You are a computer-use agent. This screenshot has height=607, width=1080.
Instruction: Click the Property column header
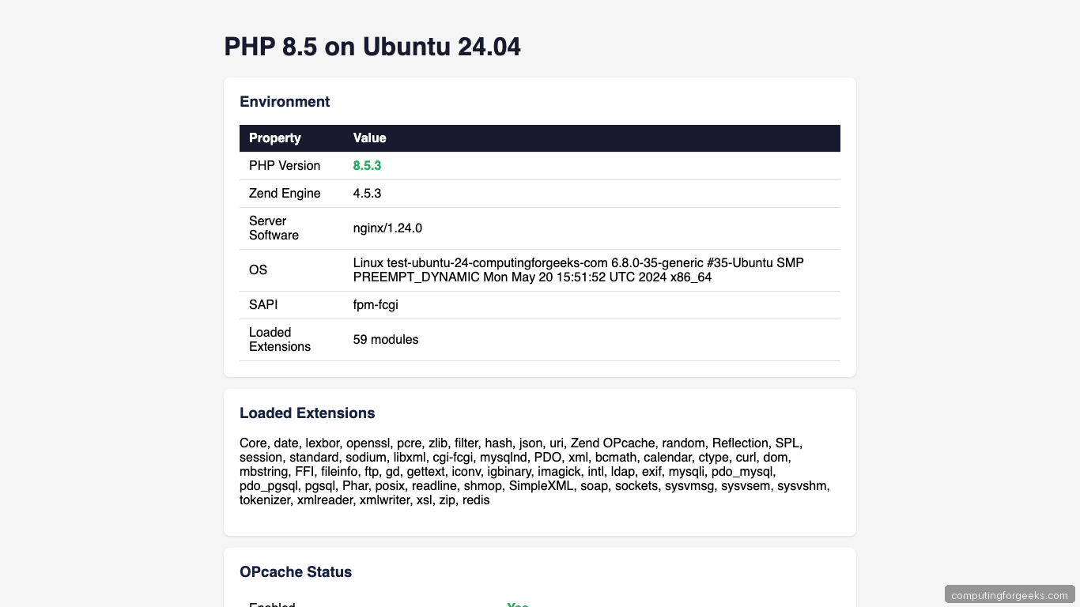click(x=275, y=138)
